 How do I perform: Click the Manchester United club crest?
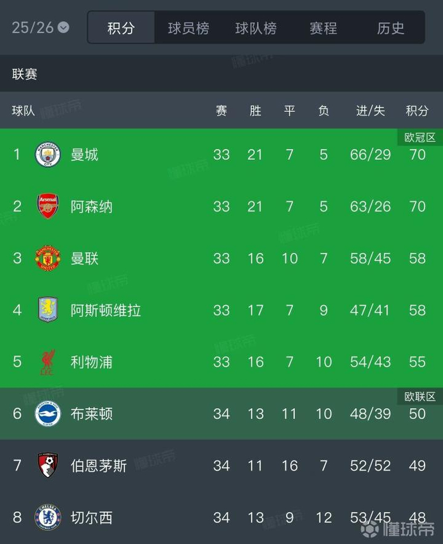[x=47, y=258]
